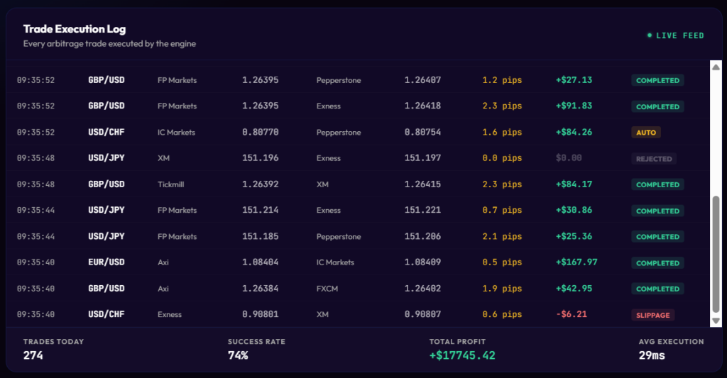Click the 1.26415 sell price
Viewport: 727px width, 378px height.
(x=422, y=184)
